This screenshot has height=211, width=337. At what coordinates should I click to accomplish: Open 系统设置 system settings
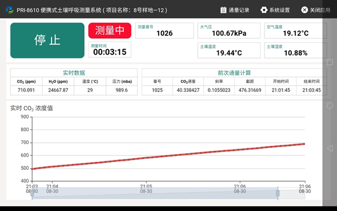275,10
